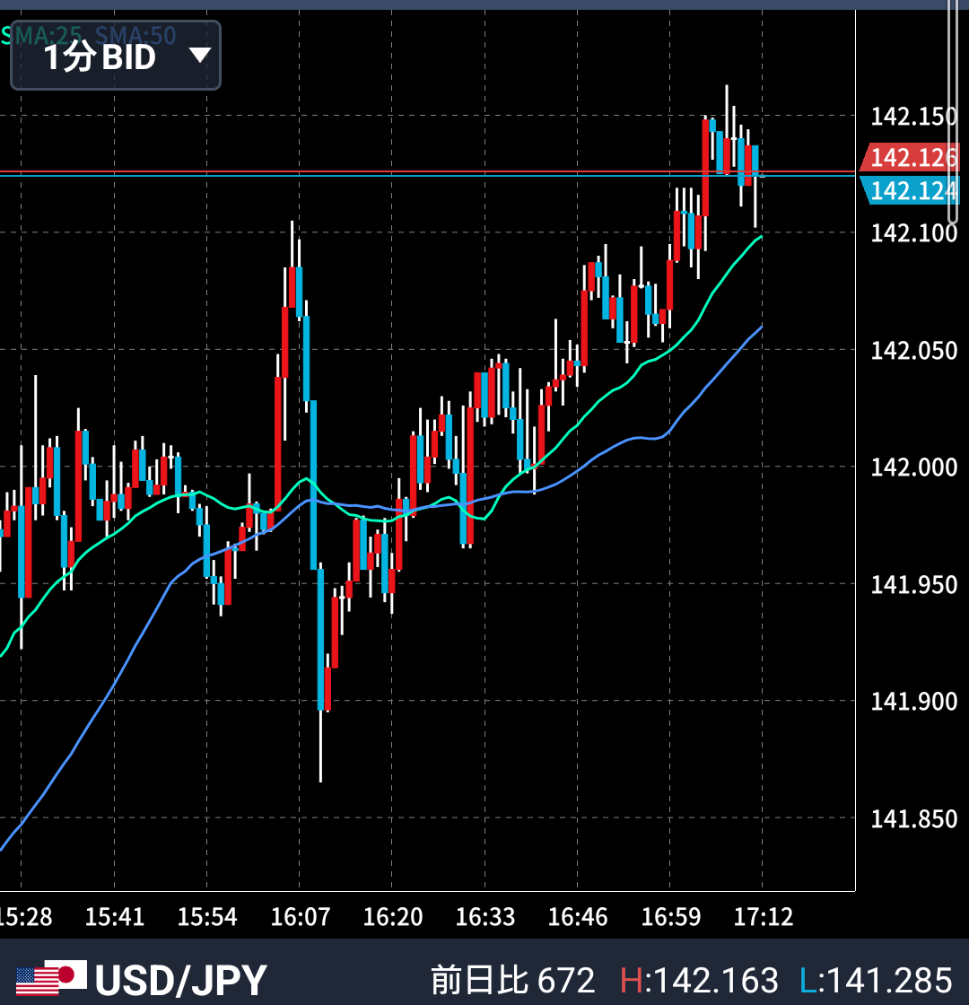Open the 1分 BID timeframe dropdown
This screenshot has width=969, height=1005.
(116, 56)
